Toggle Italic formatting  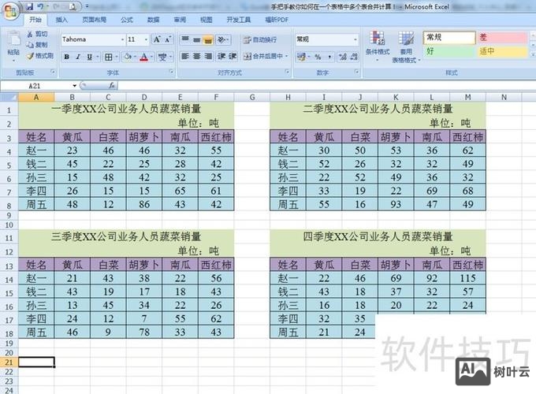[78, 57]
